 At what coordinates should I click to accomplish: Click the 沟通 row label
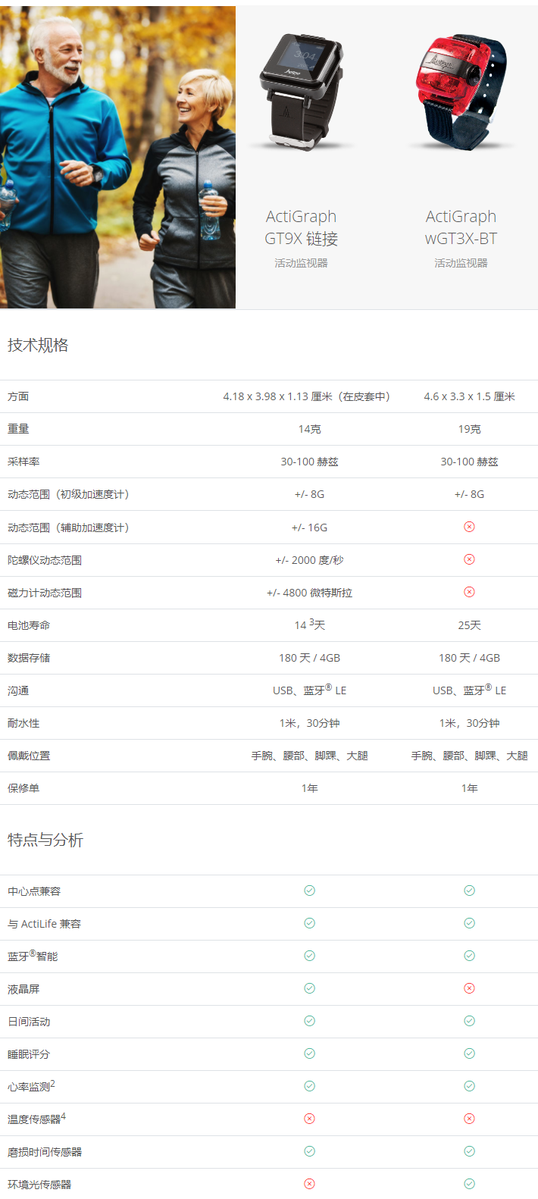click(x=18, y=690)
